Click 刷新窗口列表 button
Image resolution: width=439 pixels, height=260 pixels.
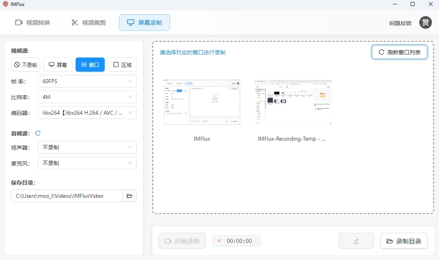400,52
